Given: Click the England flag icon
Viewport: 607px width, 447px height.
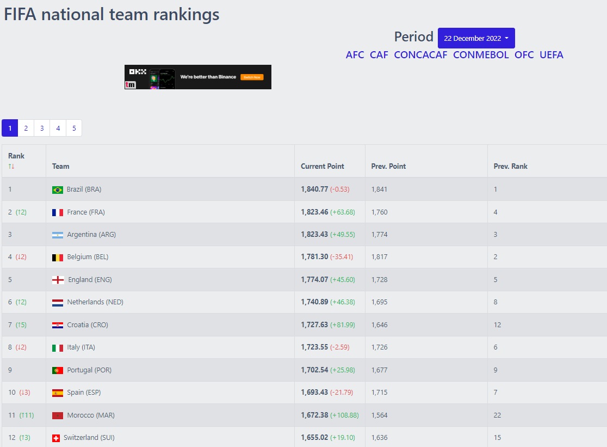Looking at the screenshot, I should pos(58,280).
